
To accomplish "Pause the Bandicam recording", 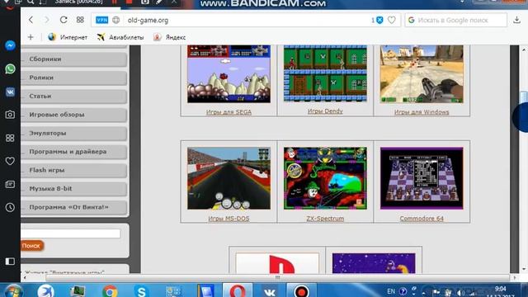I will coord(115,2).
